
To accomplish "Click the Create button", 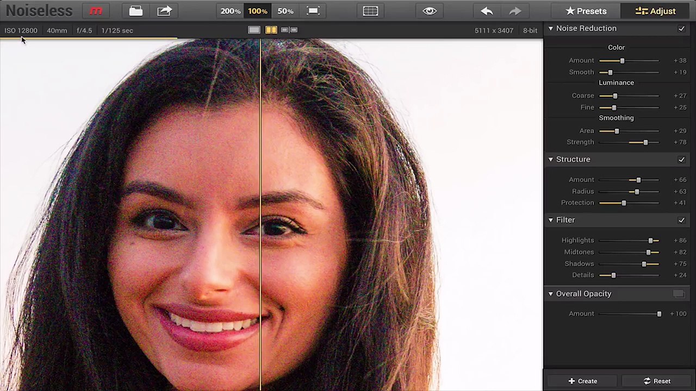I will [583, 381].
